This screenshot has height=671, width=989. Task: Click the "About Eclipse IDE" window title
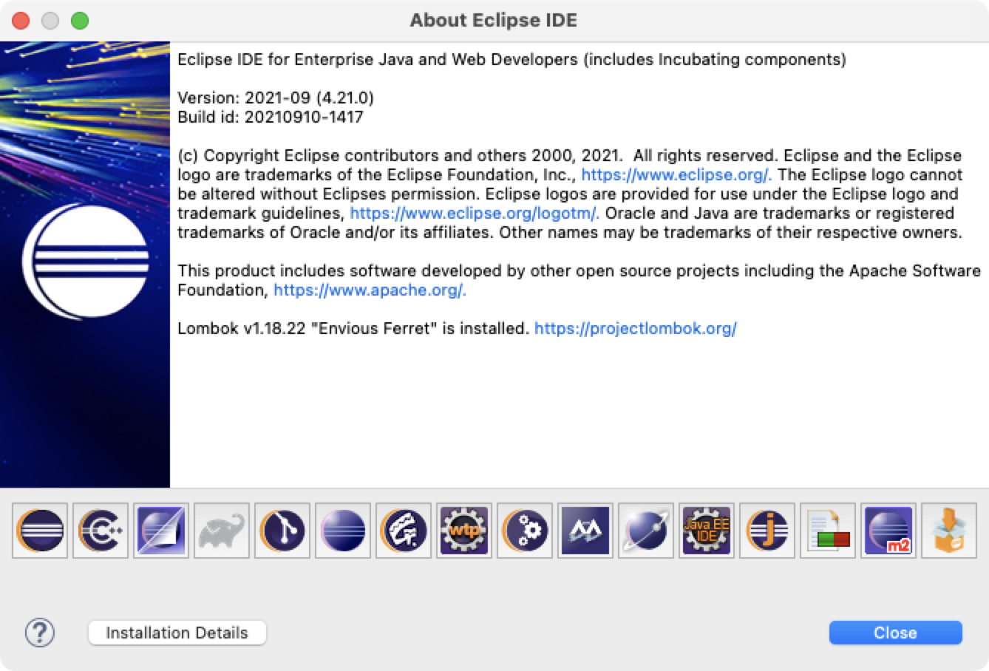tap(494, 21)
